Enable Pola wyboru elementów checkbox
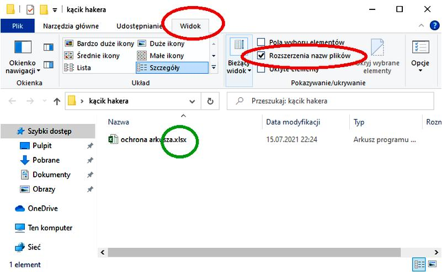442x272 pixels. click(261, 42)
